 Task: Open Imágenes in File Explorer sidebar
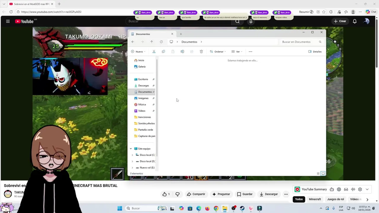click(142, 98)
